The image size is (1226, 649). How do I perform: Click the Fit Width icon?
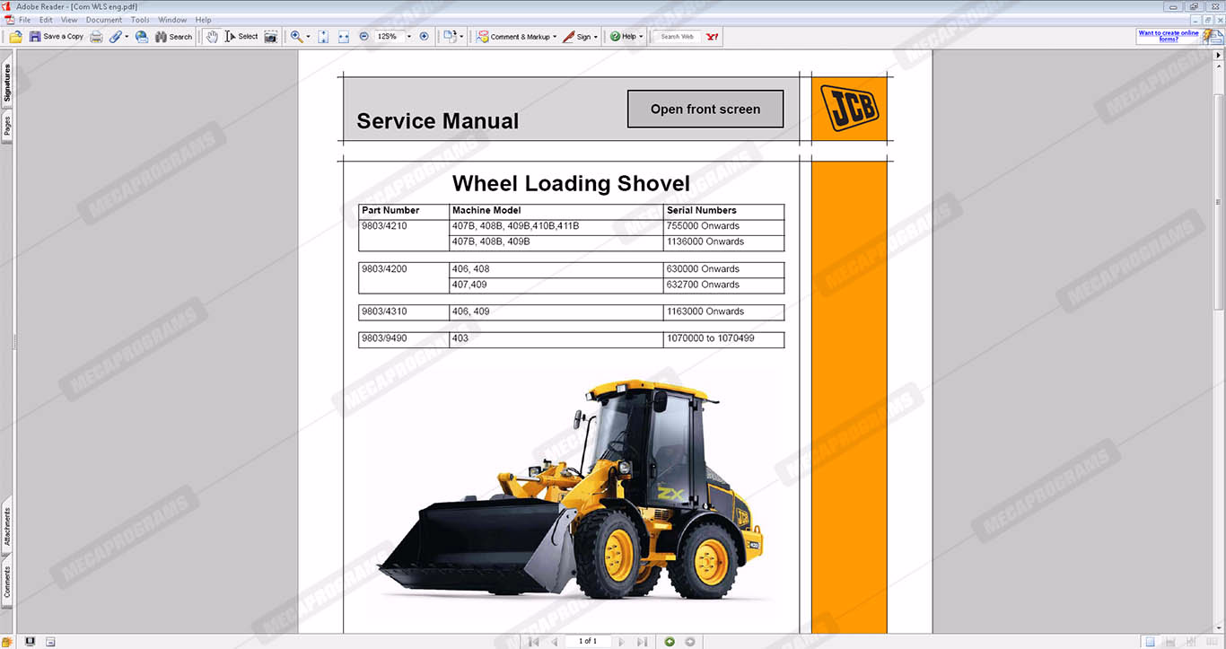[x=344, y=37]
